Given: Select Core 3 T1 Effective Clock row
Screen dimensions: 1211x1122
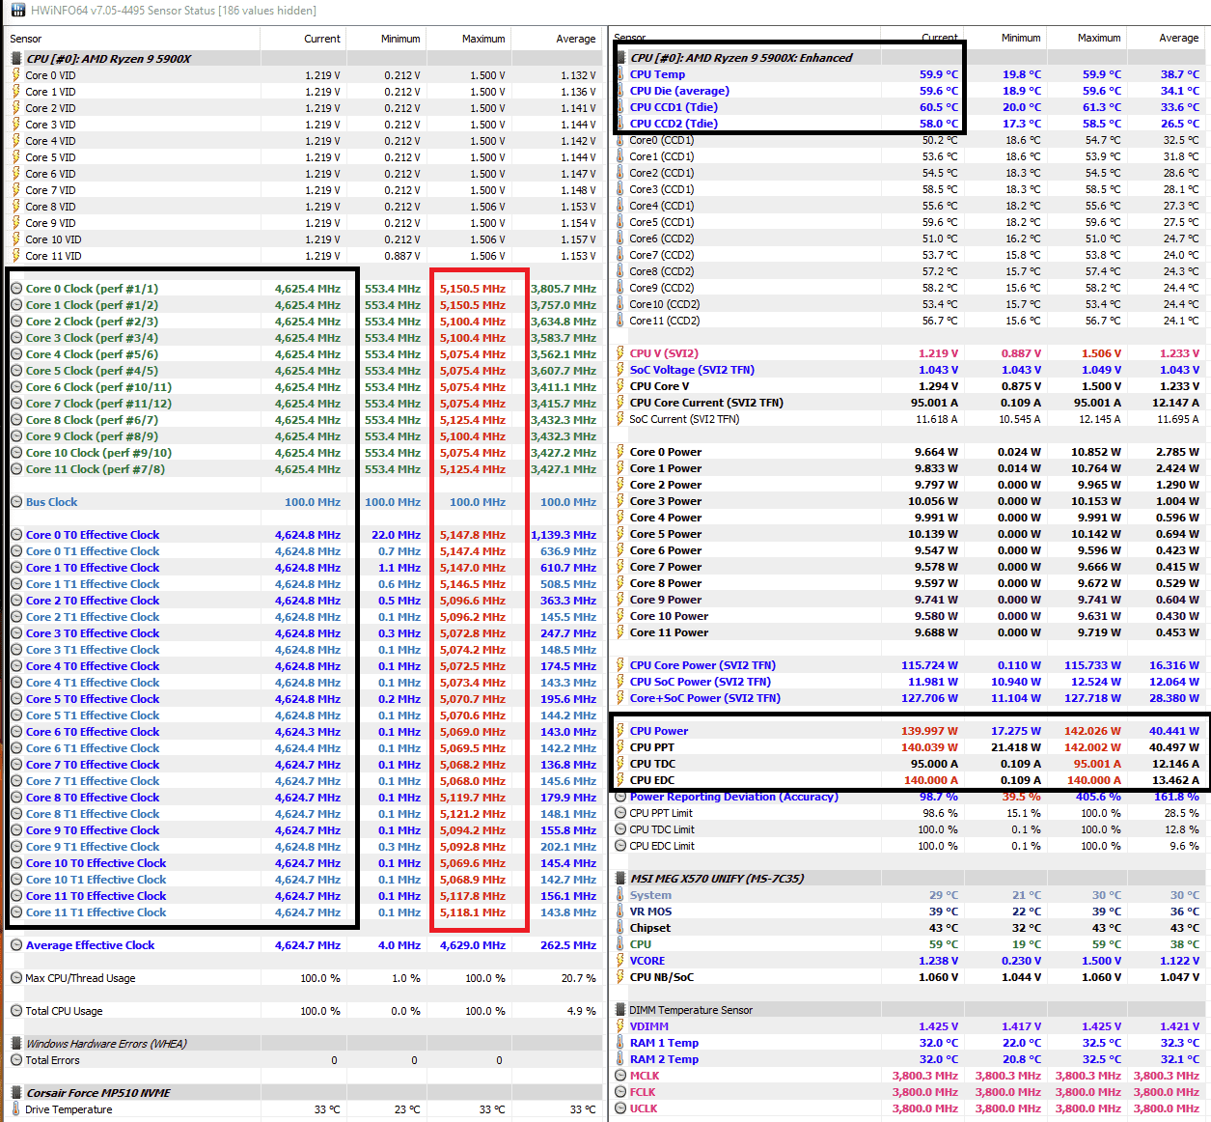Looking at the screenshot, I should (304, 650).
